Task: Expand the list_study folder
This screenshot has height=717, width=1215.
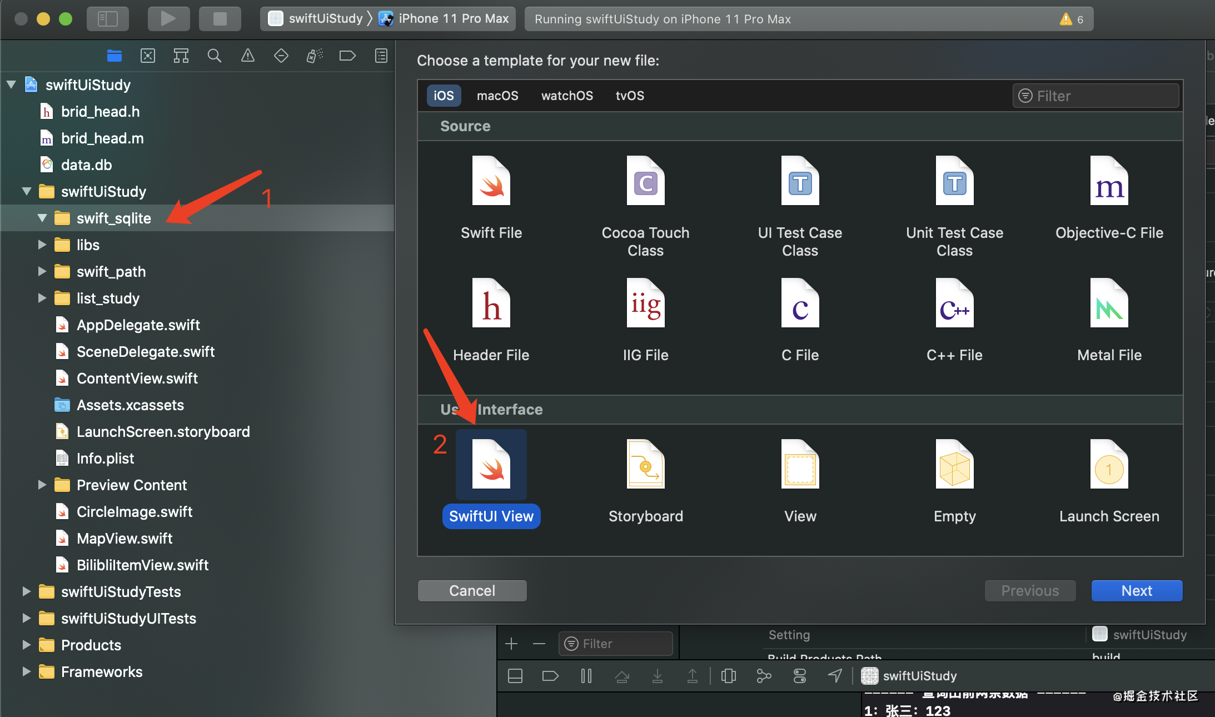Action: pos(42,298)
